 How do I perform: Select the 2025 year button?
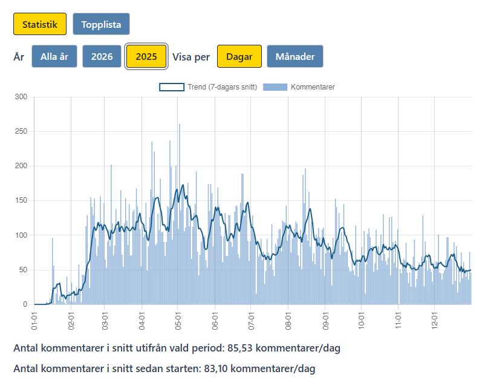[x=146, y=57]
